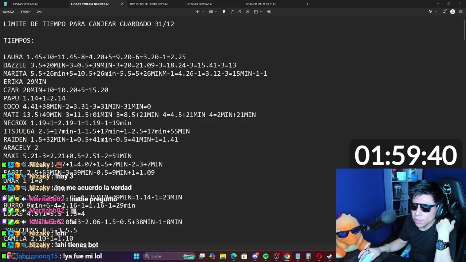Click the NECROX time entry line
Viewport: 466px width, 262px height.
click(67, 123)
